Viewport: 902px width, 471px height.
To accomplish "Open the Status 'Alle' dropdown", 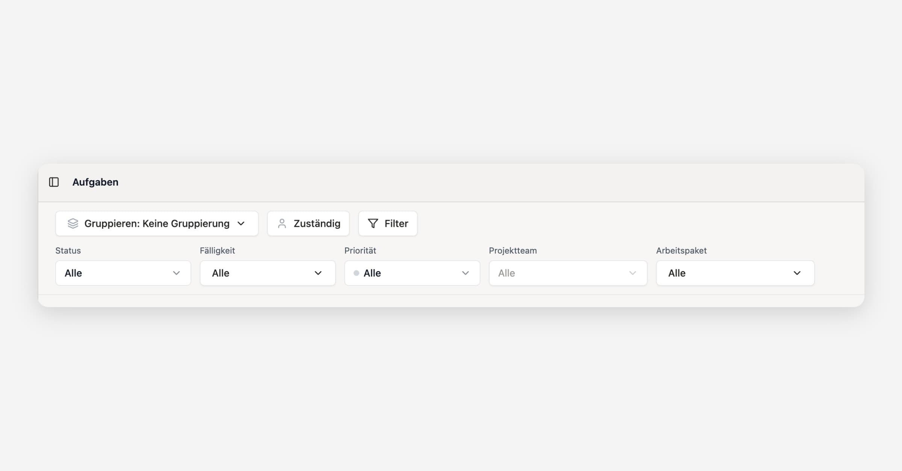I will [x=123, y=273].
